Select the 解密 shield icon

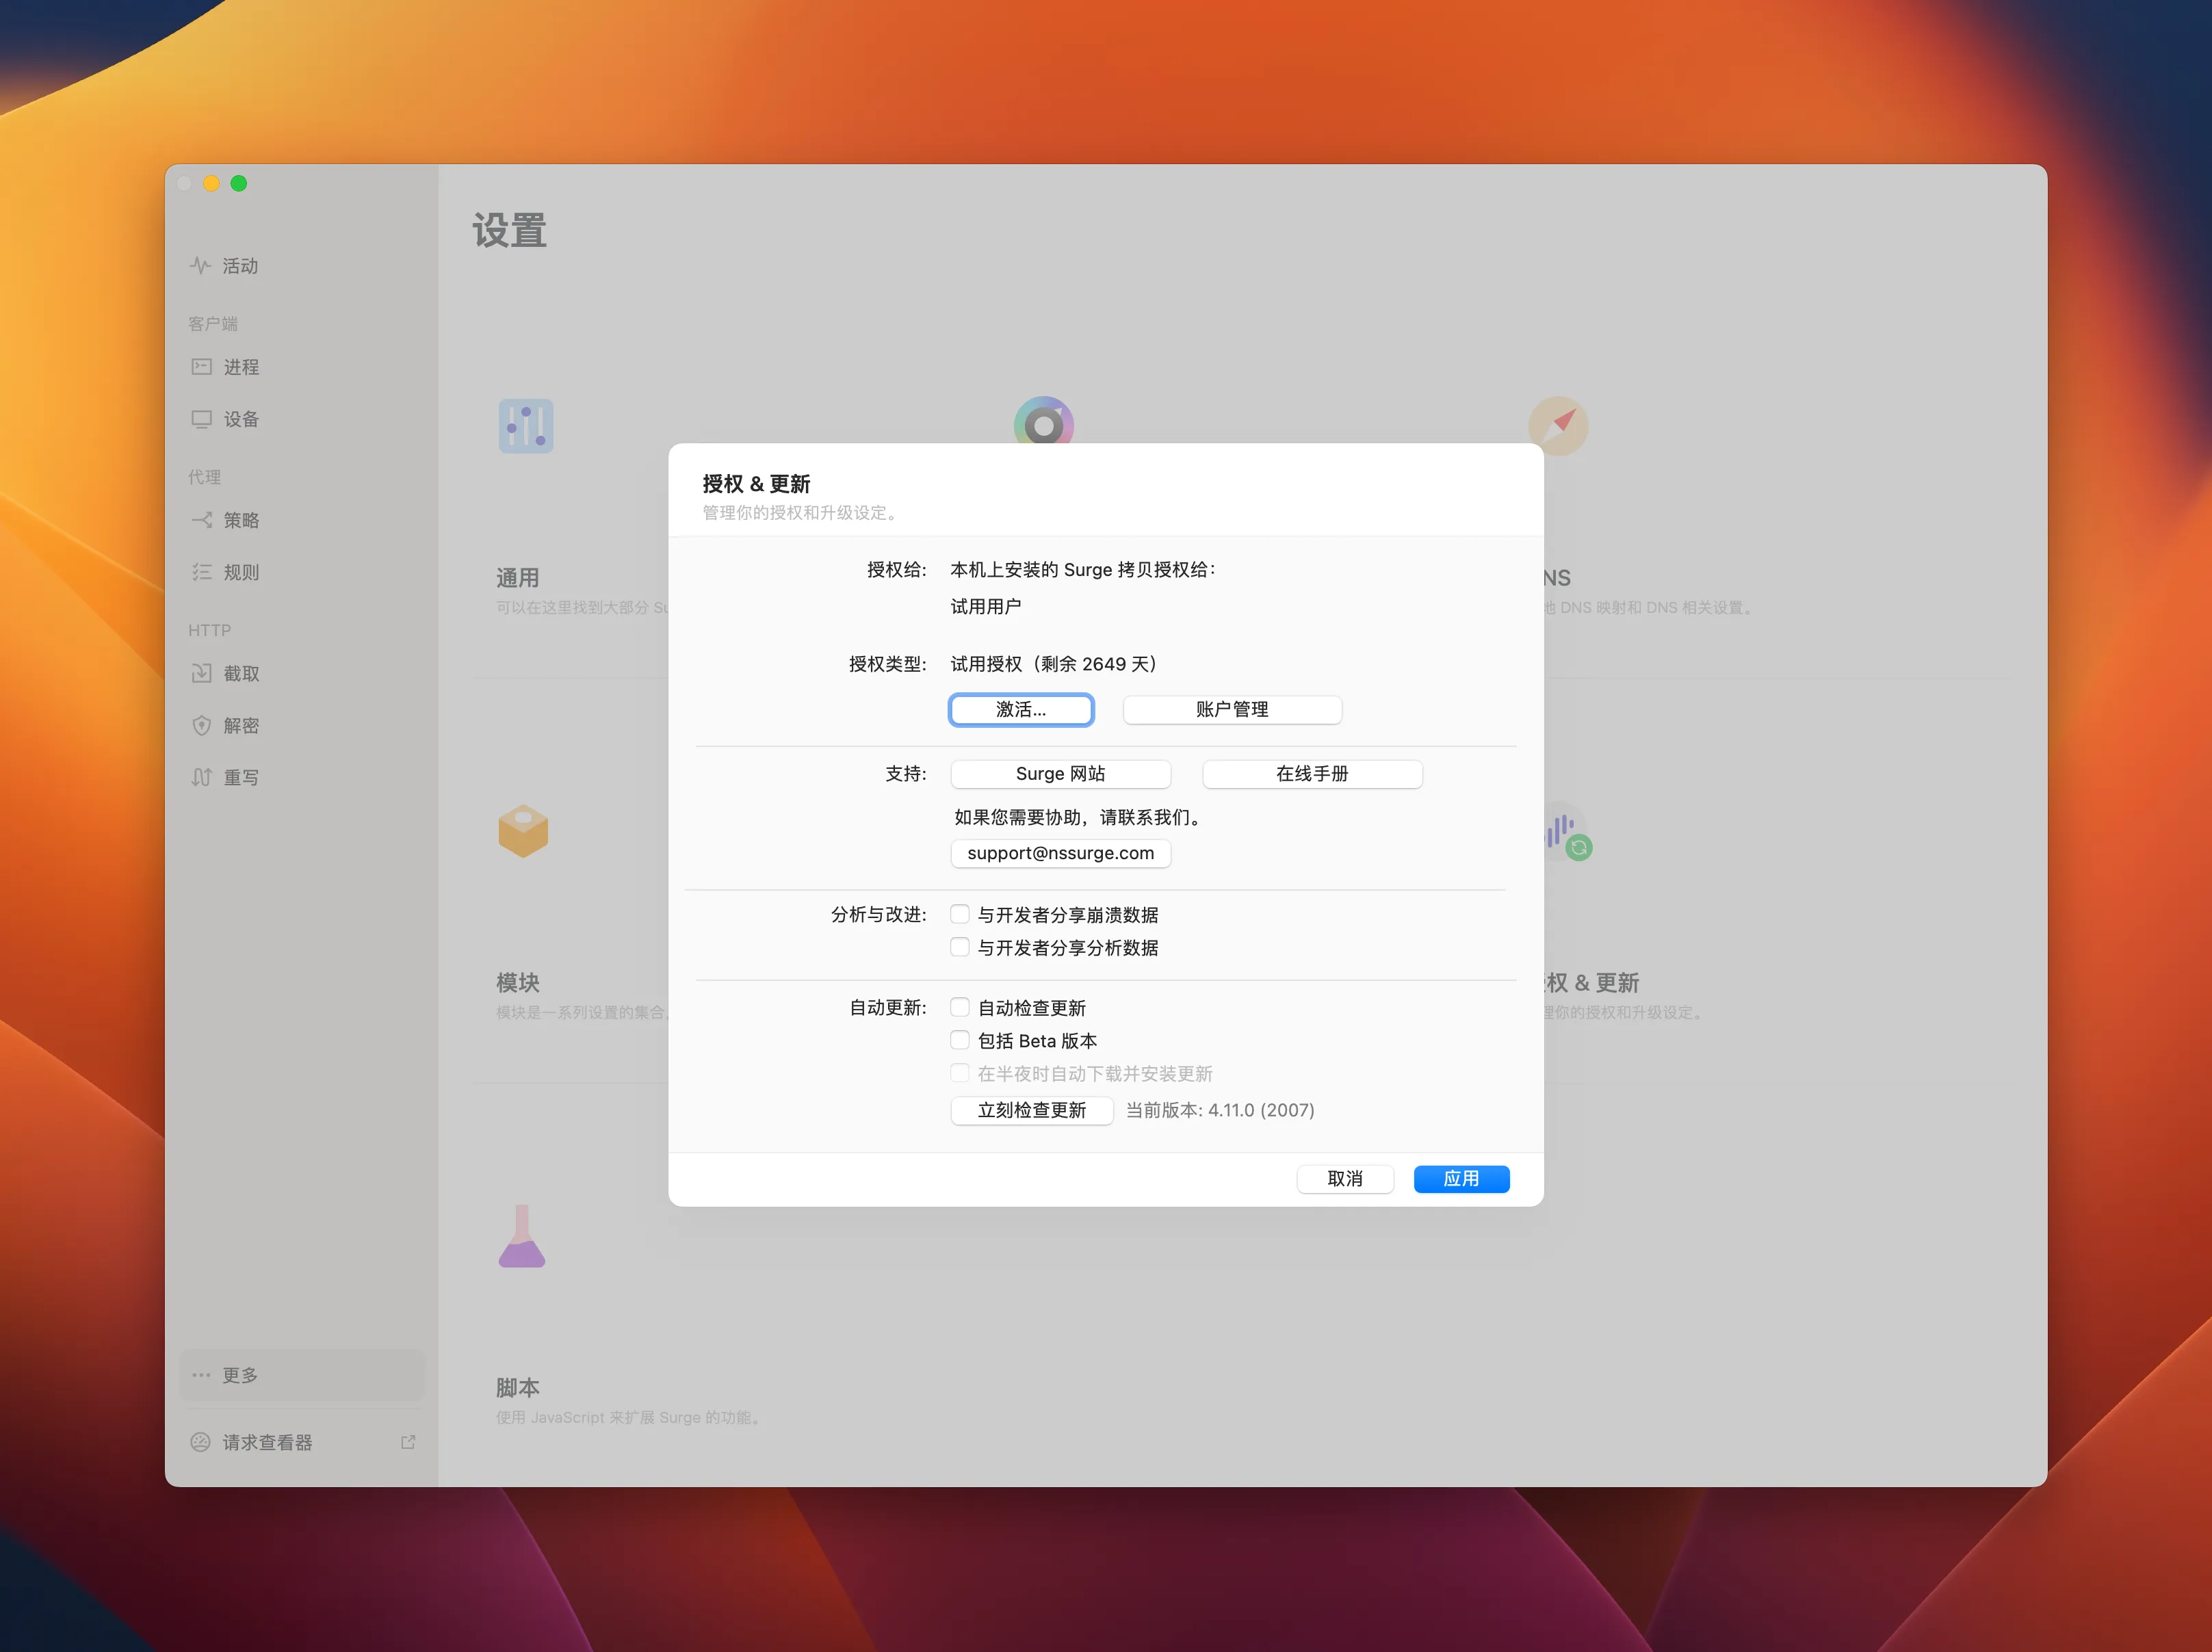tap(201, 726)
